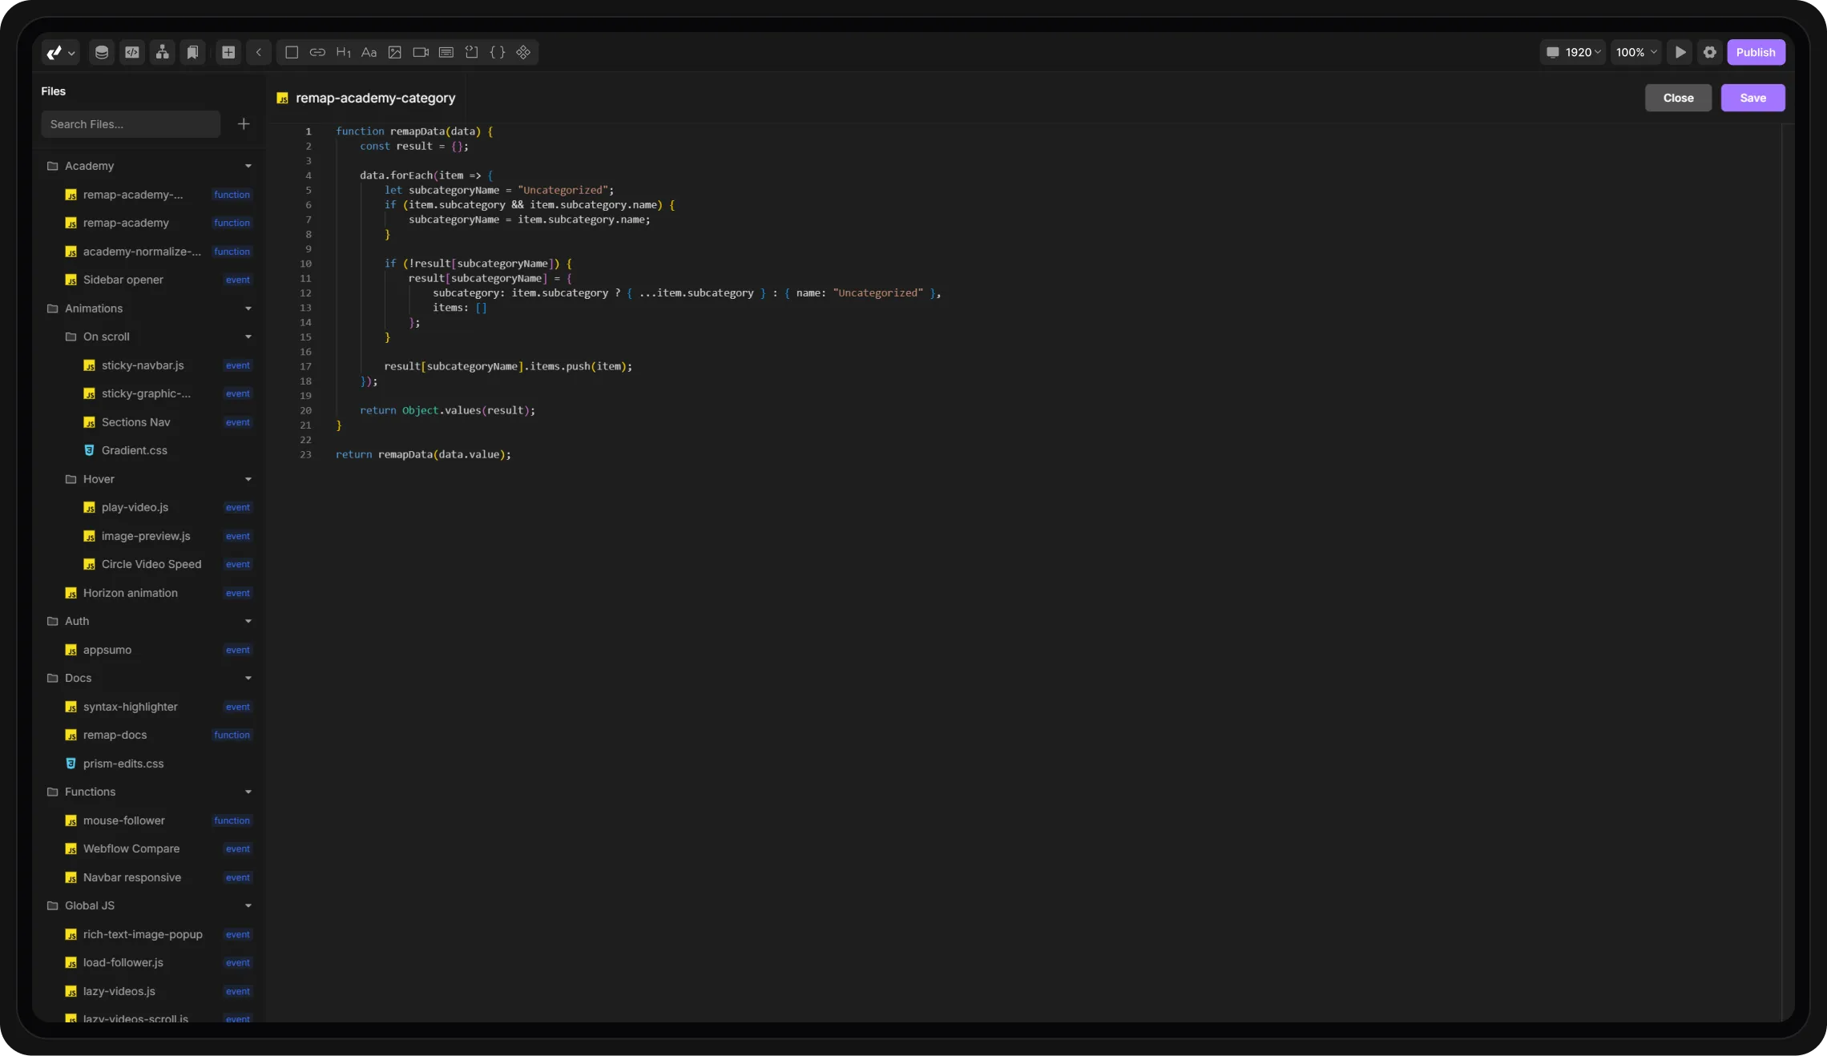Click the curly braces code element icon
The image size is (1827, 1056).
pos(497,52)
